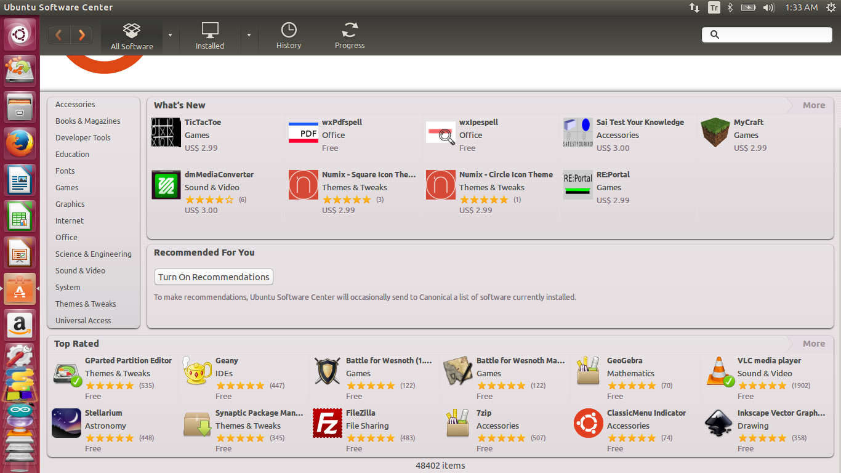Open the FileZilla icon
This screenshot has width=841, height=473.
pos(328,423)
